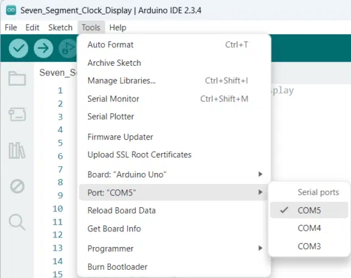Viewport: 351px width, 278px height.
Task: Open the Boards Manager sidebar icon
Action: [x=17, y=114]
